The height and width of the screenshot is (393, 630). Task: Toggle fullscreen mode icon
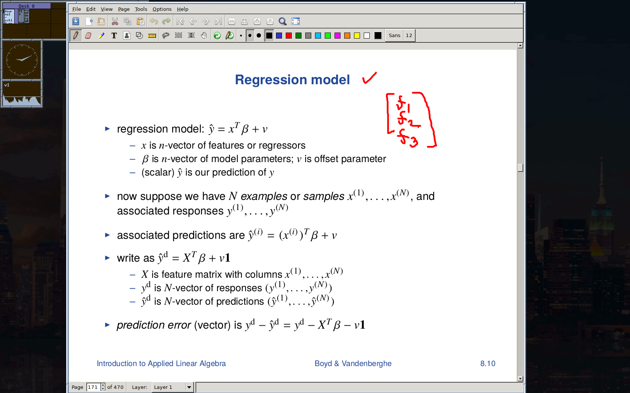pos(295,21)
